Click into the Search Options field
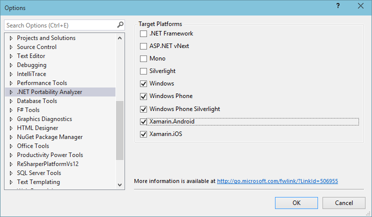This screenshot has height=217, width=372. (x=60, y=25)
